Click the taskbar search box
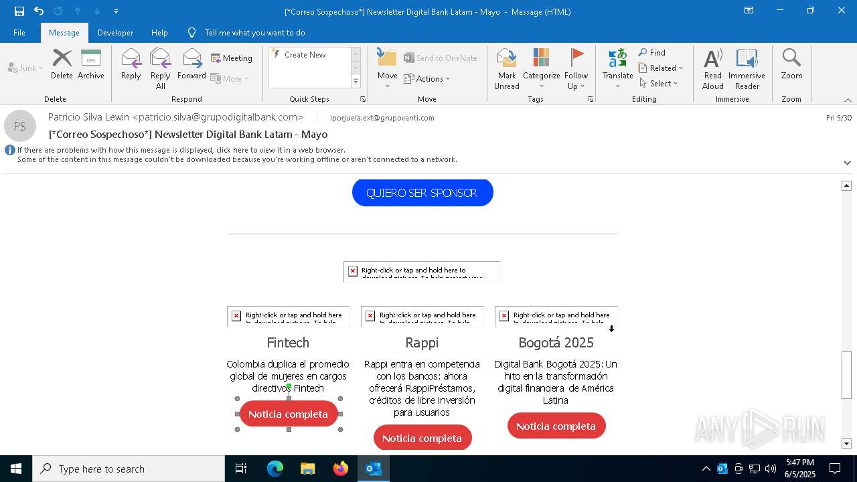 (129, 469)
